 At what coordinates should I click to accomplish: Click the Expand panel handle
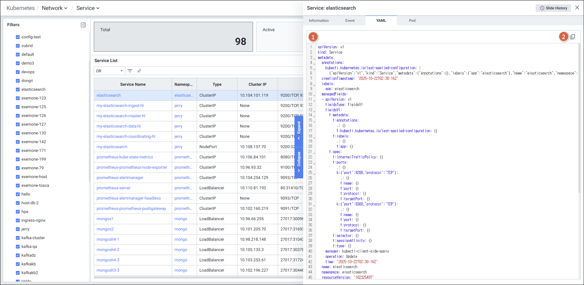(x=299, y=131)
